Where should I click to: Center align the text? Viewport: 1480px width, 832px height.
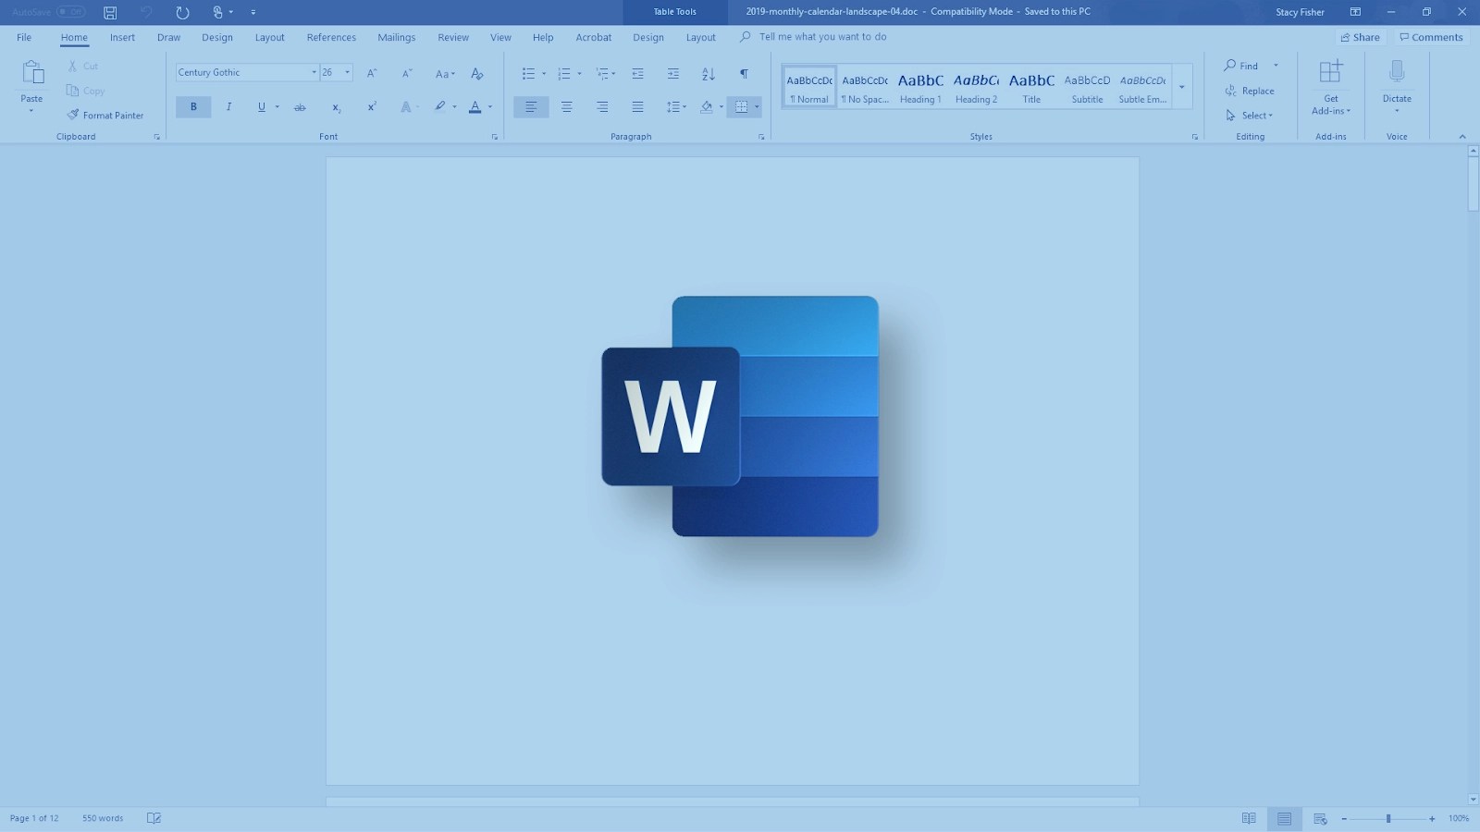click(x=566, y=106)
